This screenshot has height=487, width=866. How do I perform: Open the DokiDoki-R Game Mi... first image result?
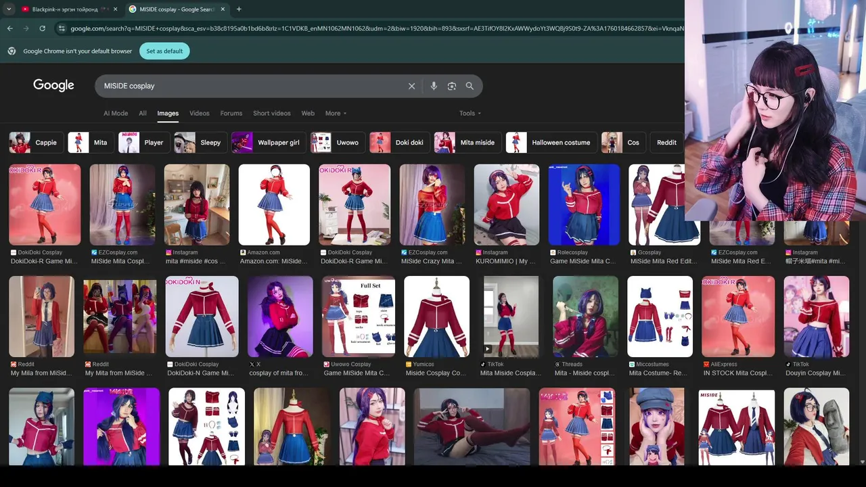pos(45,204)
